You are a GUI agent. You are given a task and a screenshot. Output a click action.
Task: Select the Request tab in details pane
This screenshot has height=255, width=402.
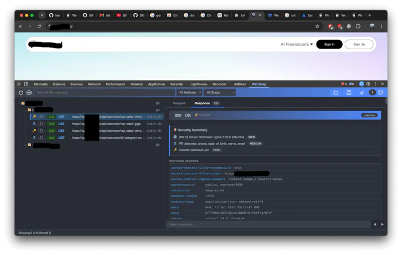click(179, 103)
